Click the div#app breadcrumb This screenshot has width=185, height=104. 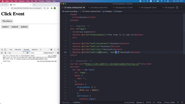[108, 12]
